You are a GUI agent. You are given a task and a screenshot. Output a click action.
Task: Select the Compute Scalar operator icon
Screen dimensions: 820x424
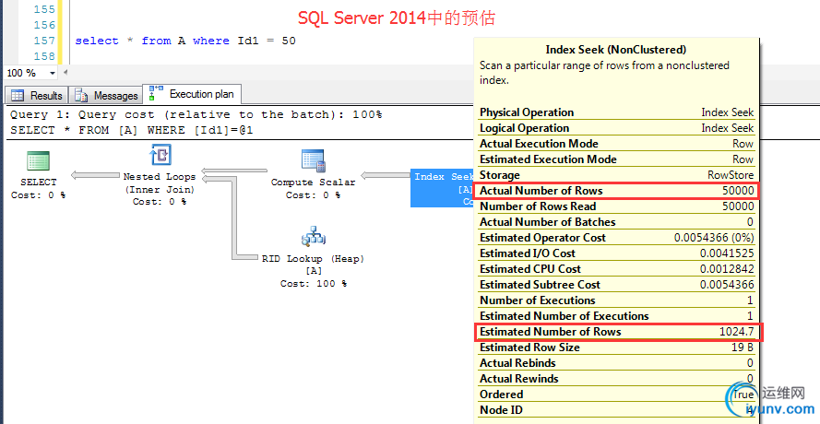[314, 160]
